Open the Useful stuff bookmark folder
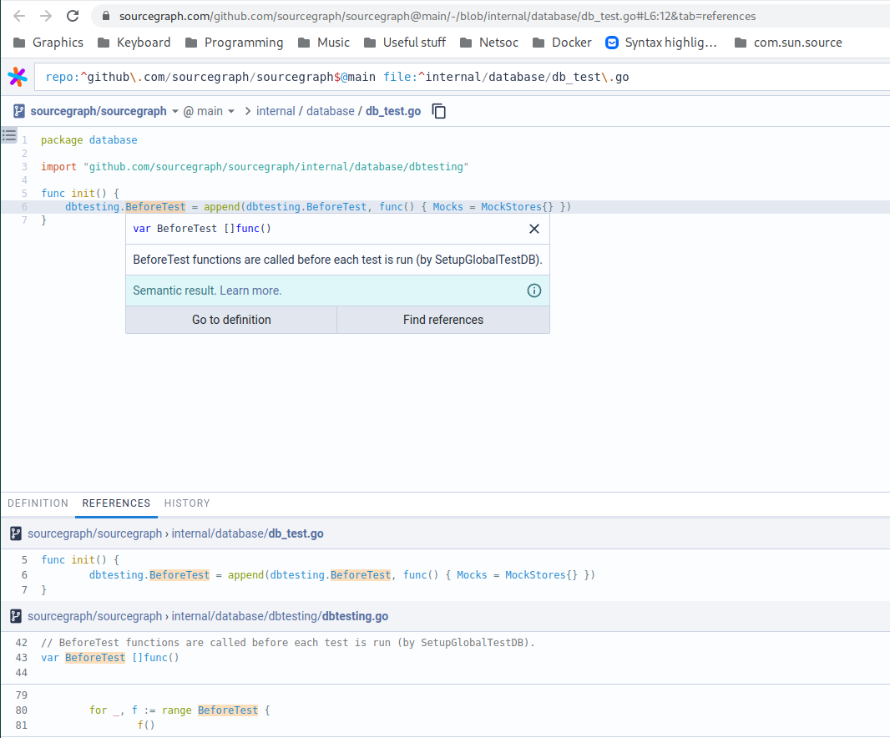Image resolution: width=890 pixels, height=738 pixels. pyautogui.click(x=405, y=43)
